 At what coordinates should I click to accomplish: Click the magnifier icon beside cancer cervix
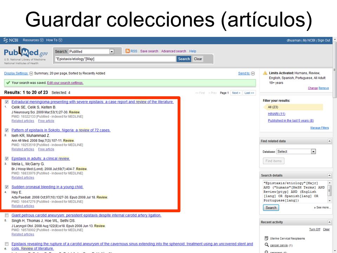(x=266, y=245)
